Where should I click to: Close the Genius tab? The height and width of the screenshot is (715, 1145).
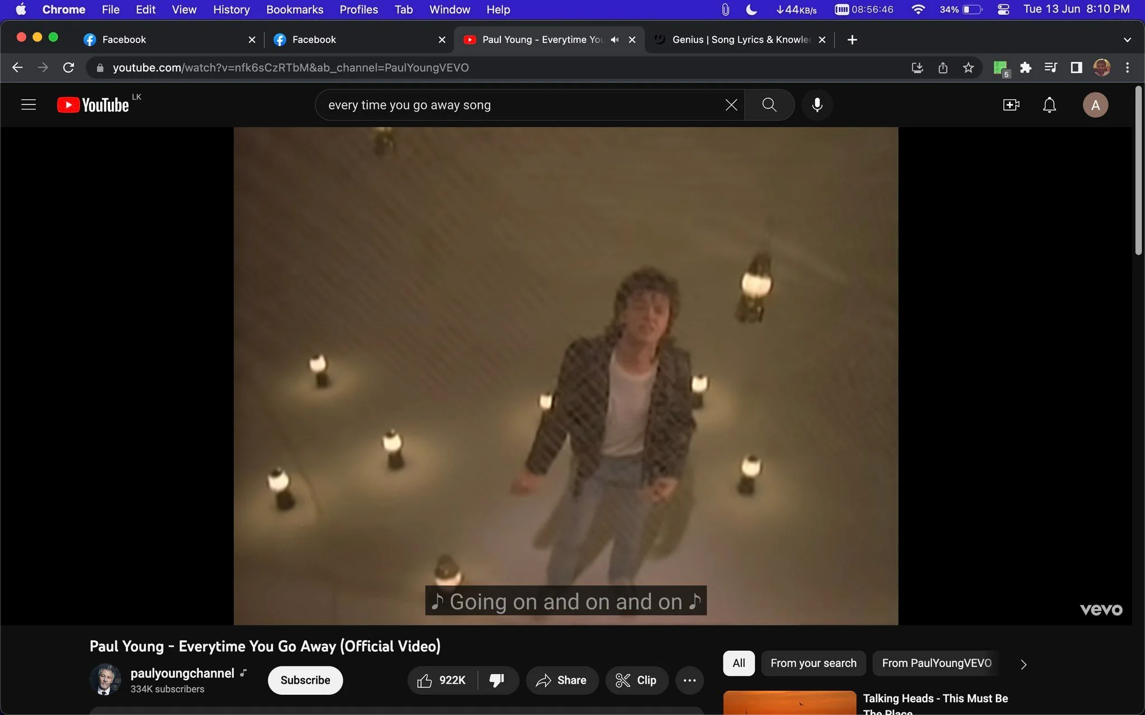click(x=822, y=40)
